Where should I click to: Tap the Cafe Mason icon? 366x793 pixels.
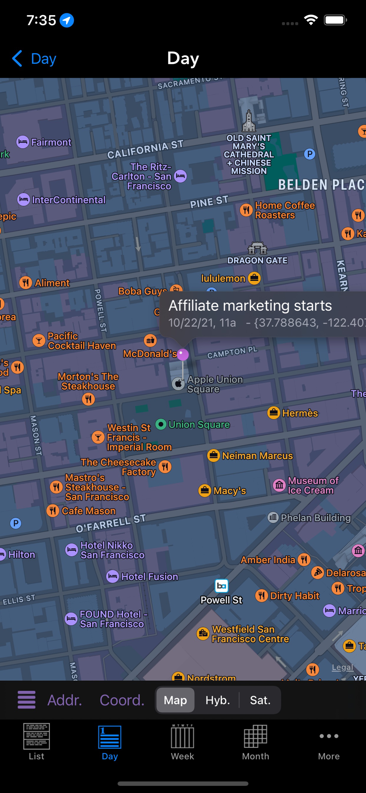[53, 511]
